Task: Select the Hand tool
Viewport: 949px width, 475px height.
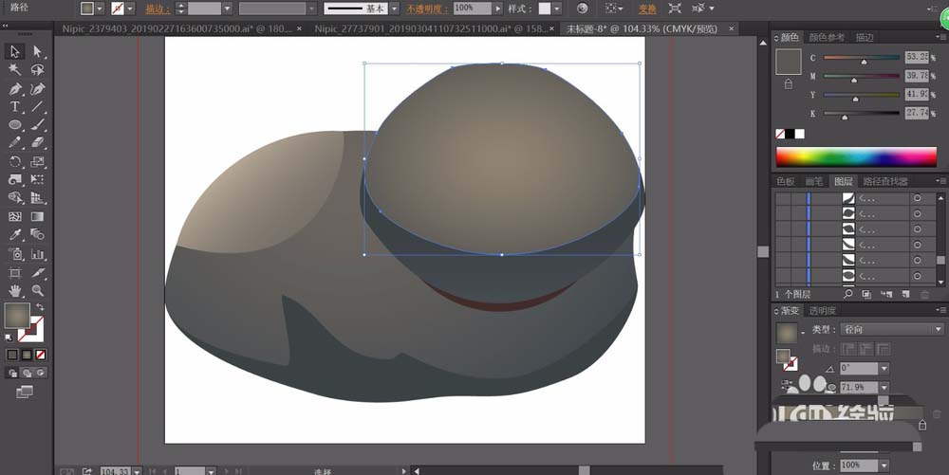Action: (15, 290)
